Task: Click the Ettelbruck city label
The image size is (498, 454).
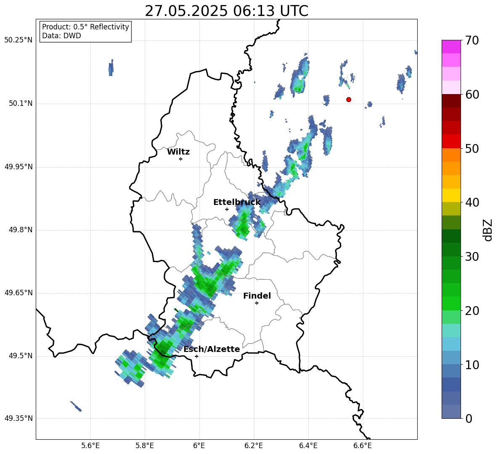Action: (237, 202)
